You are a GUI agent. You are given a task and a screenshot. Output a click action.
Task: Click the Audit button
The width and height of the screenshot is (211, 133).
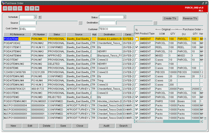107,126
